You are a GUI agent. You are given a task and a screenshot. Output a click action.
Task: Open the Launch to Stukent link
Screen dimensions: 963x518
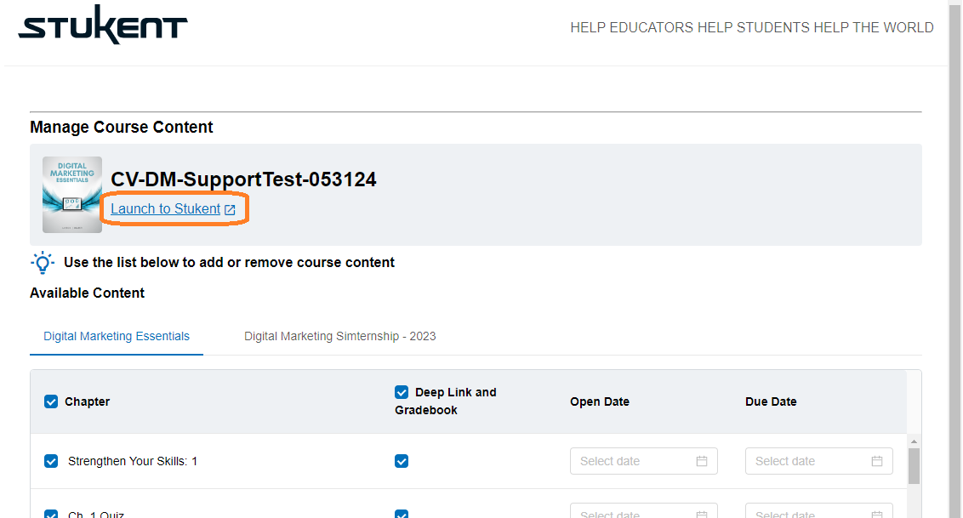[166, 209]
